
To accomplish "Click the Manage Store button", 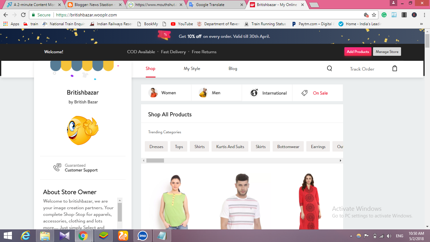I will click(387, 52).
